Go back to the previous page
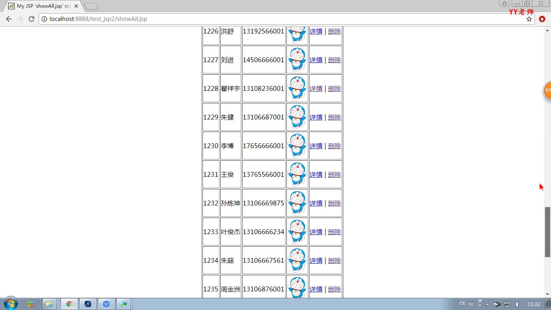 9,19
